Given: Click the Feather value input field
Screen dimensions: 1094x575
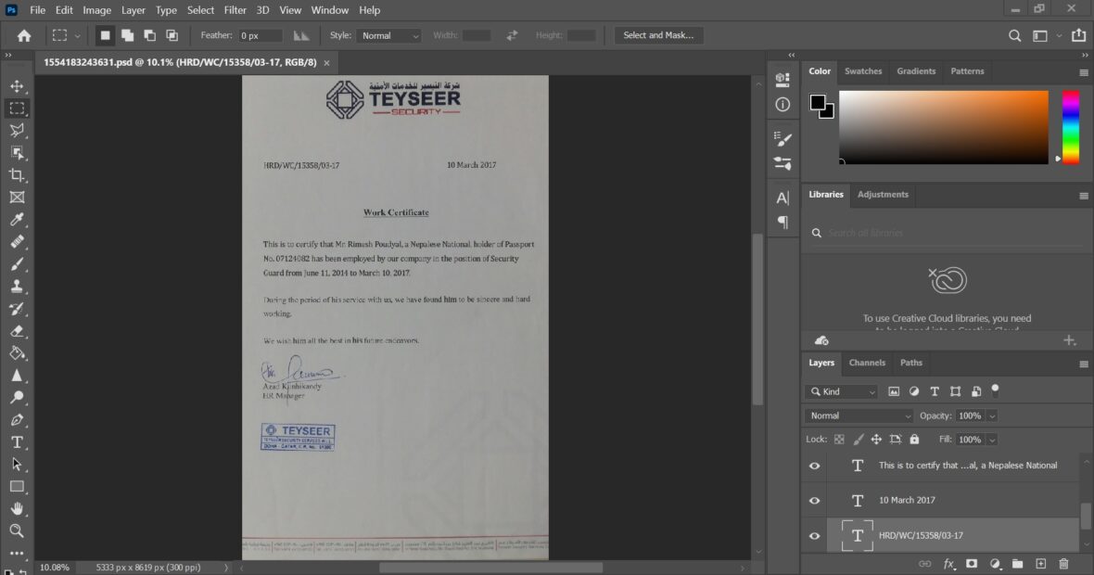Looking at the screenshot, I should click(x=260, y=35).
